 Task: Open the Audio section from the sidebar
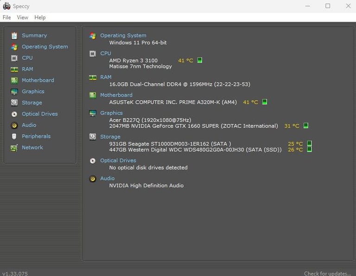[x=29, y=125]
